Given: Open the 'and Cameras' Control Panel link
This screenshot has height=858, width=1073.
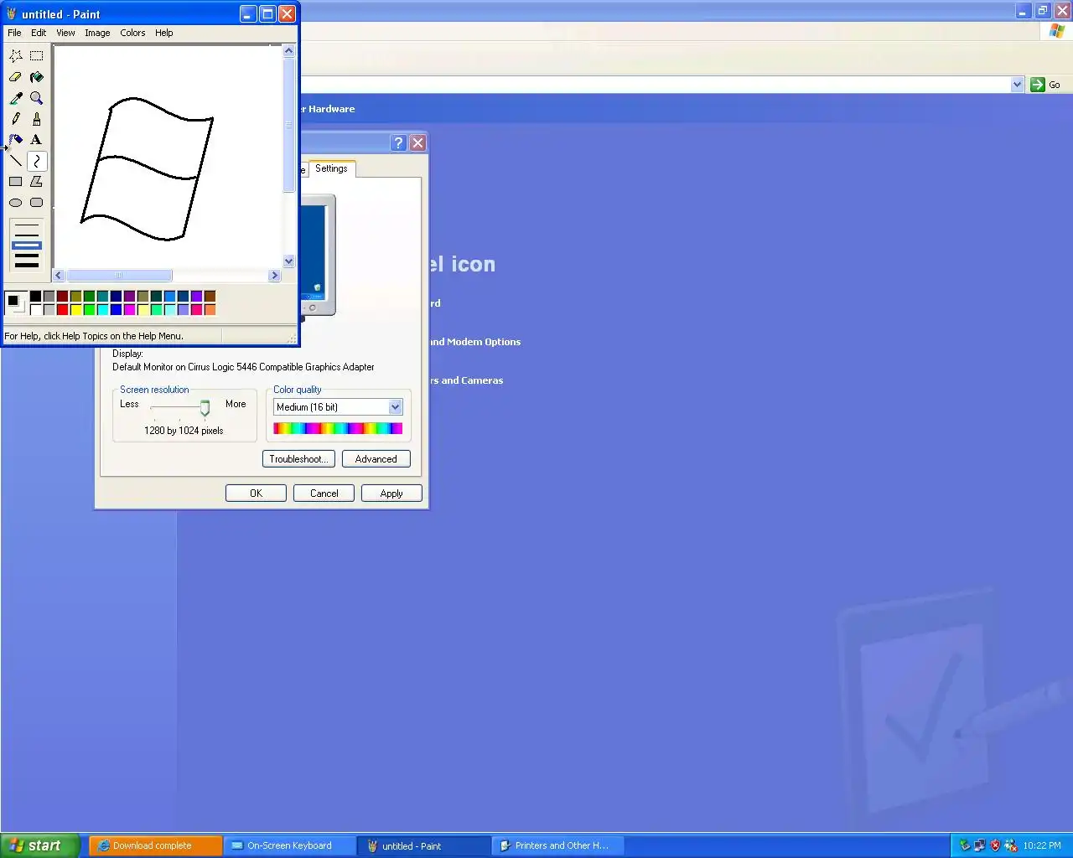Looking at the screenshot, I should (466, 380).
